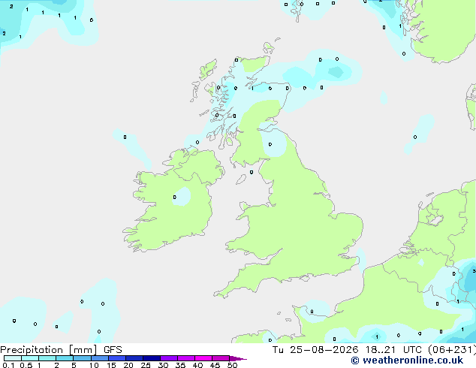Image resolution: width=476 pixels, height=368 pixels.
Task: Click the legend value '50'
Action: (232, 365)
